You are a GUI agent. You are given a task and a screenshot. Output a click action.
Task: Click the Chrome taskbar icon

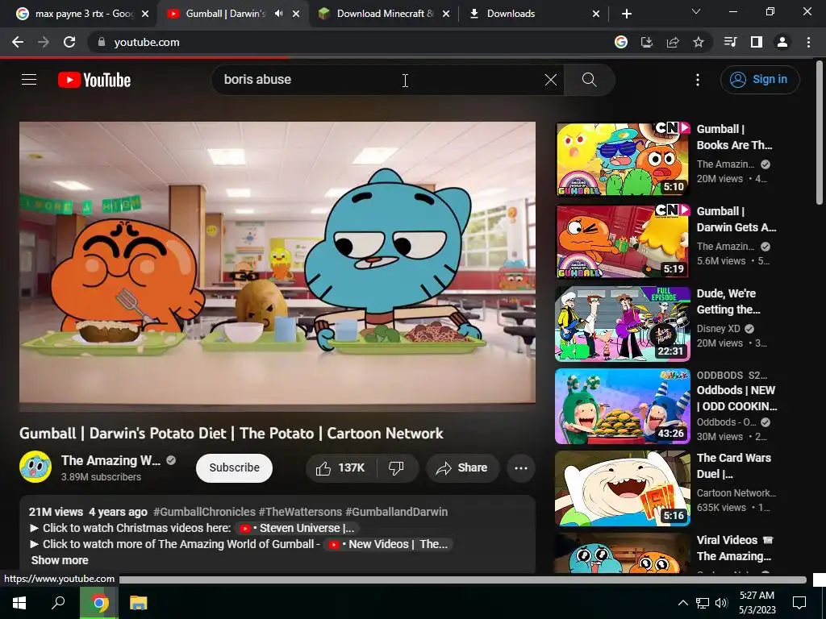(98, 603)
